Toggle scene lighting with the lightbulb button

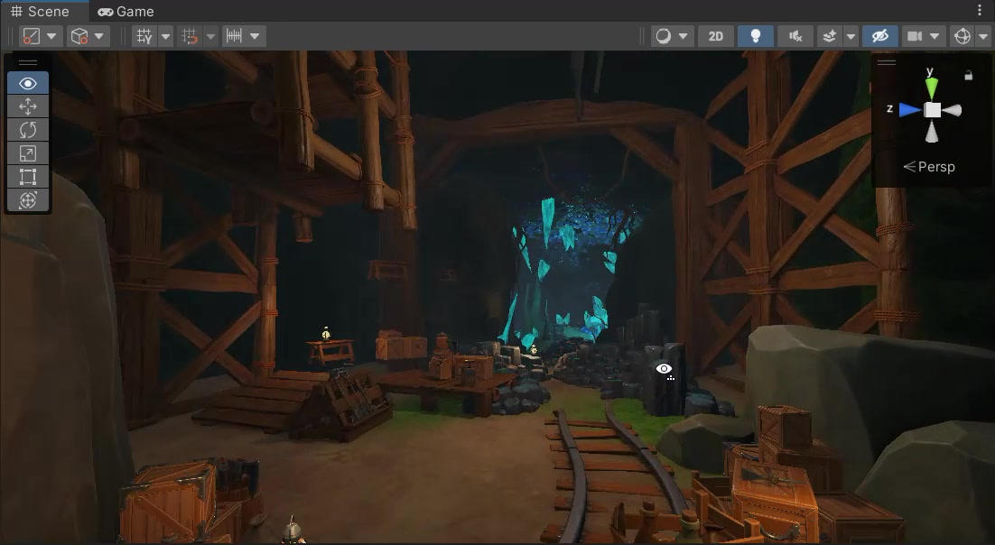[755, 36]
